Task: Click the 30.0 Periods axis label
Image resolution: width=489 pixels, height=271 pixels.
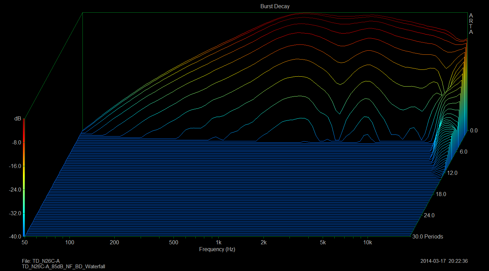Action: [427, 237]
